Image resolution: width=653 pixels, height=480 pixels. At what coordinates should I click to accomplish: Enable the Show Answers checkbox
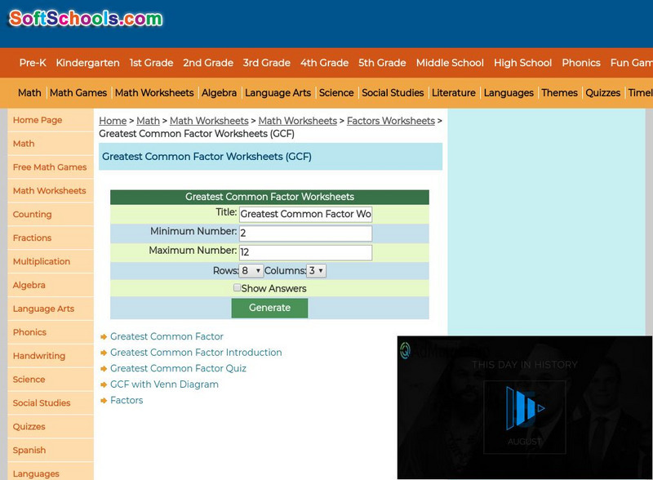[237, 287]
